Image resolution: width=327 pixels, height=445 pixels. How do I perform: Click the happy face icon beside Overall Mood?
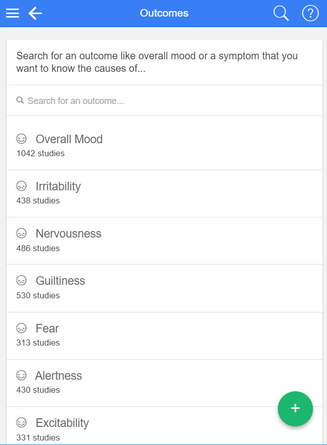click(x=21, y=139)
